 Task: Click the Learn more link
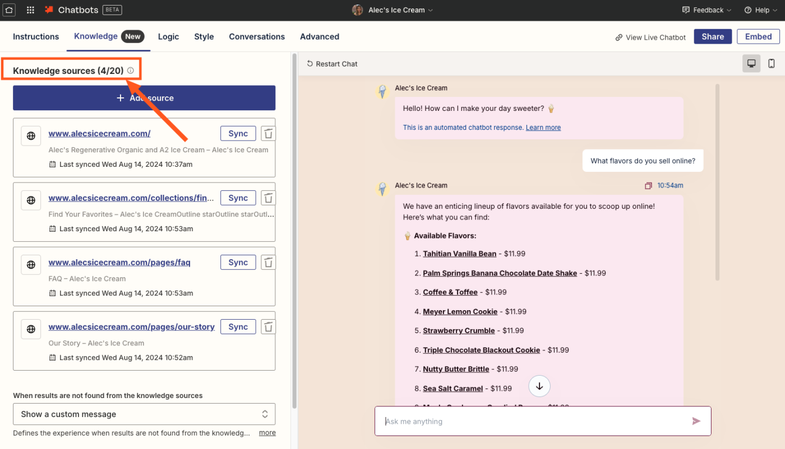tap(543, 128)
